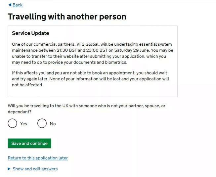Click the "No" label text

click(53, 124)
